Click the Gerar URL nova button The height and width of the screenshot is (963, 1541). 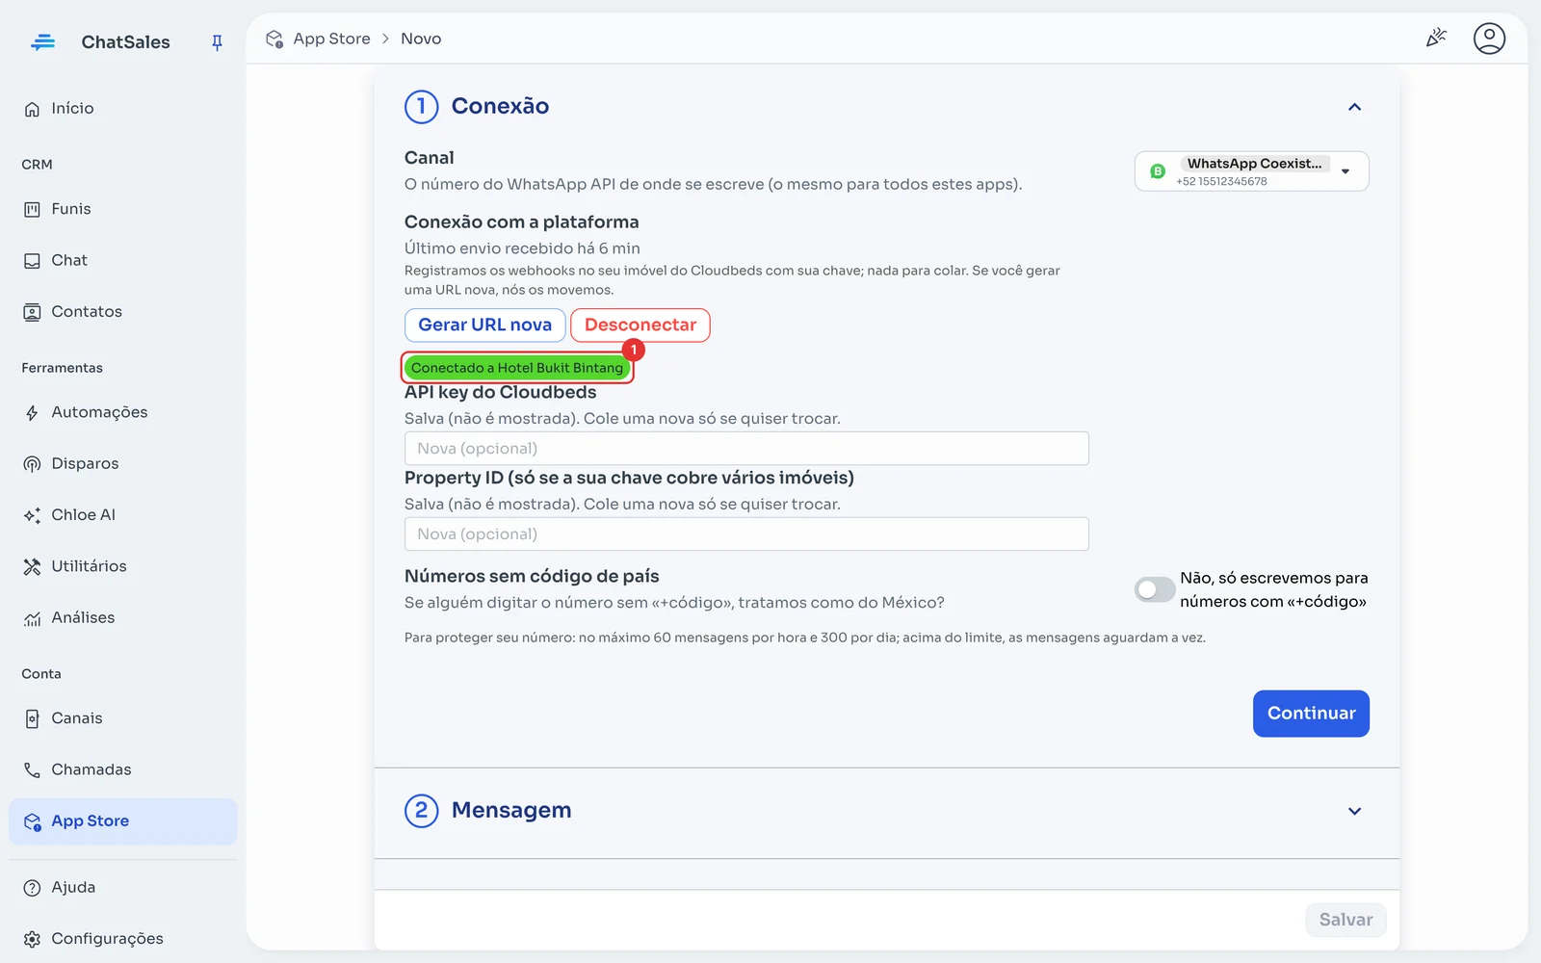[484, 325]
